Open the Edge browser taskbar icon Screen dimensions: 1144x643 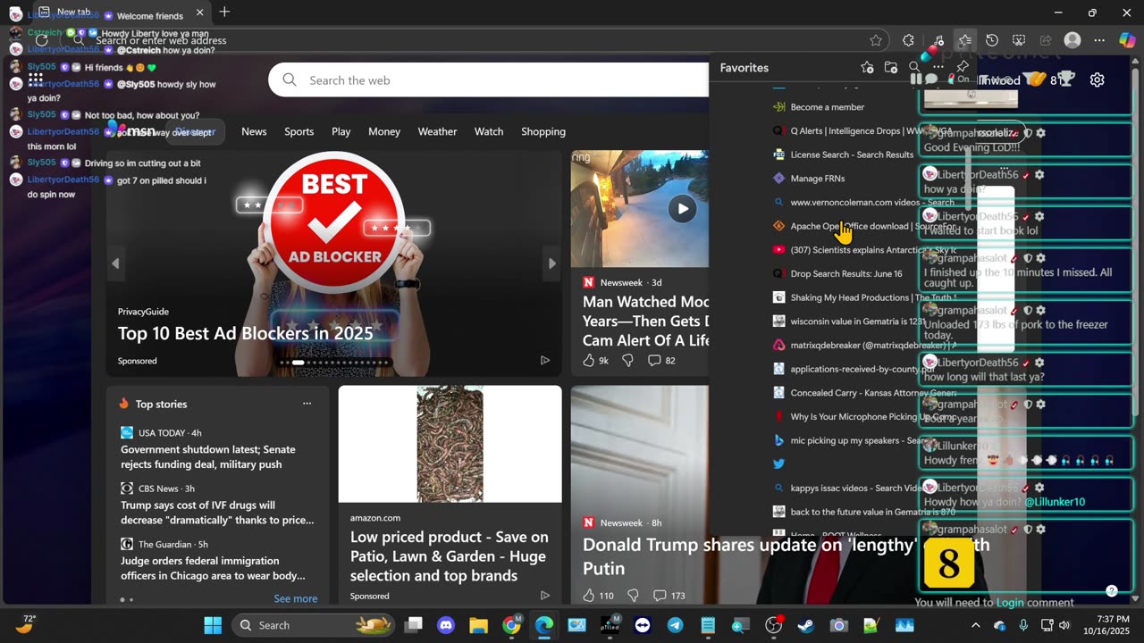coord(544,625)
